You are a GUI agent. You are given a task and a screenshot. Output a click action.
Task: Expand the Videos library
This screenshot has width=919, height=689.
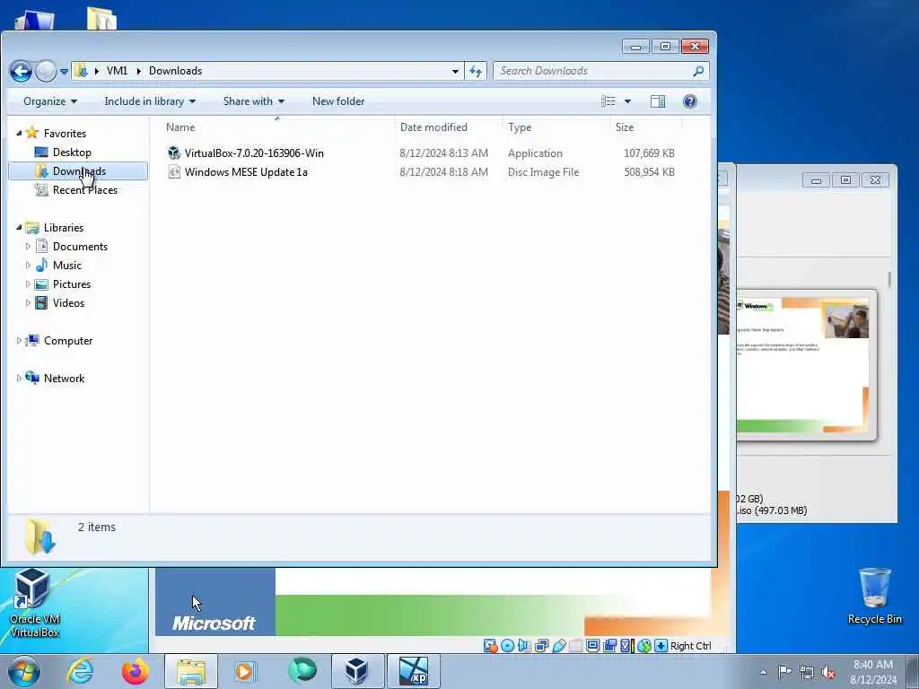[28, 303]
